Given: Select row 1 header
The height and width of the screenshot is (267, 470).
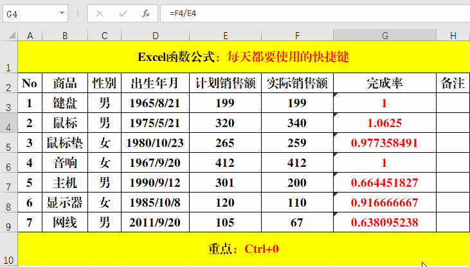Looking at the screenshot, I should coord(9,57).
